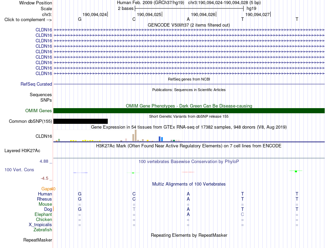Click 'Human Feb. 2009 (GRCh37/hg19)' assembly title
The image size is (325, 248).
click(x=151, y=3)
